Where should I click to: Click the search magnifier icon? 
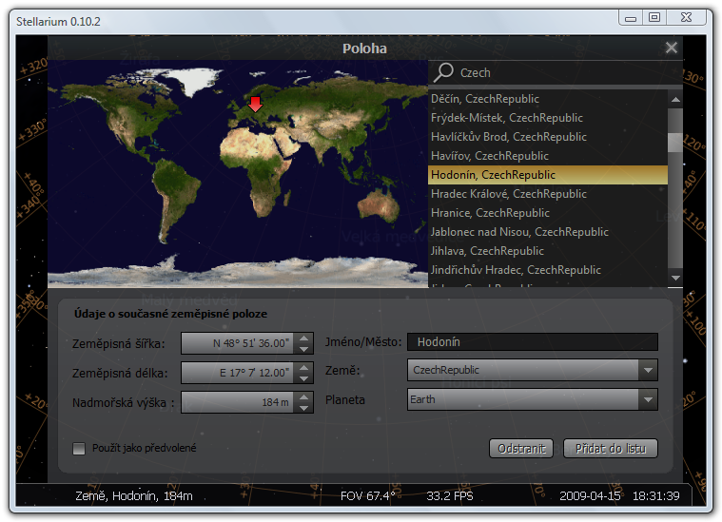(444, 72)
